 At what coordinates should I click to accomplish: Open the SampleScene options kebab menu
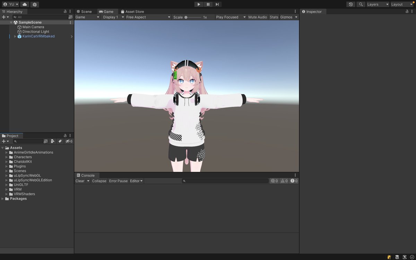(70, 23)
